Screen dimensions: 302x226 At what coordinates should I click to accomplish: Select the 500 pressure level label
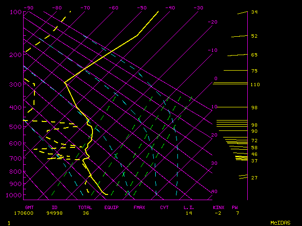tap(16, 127)
